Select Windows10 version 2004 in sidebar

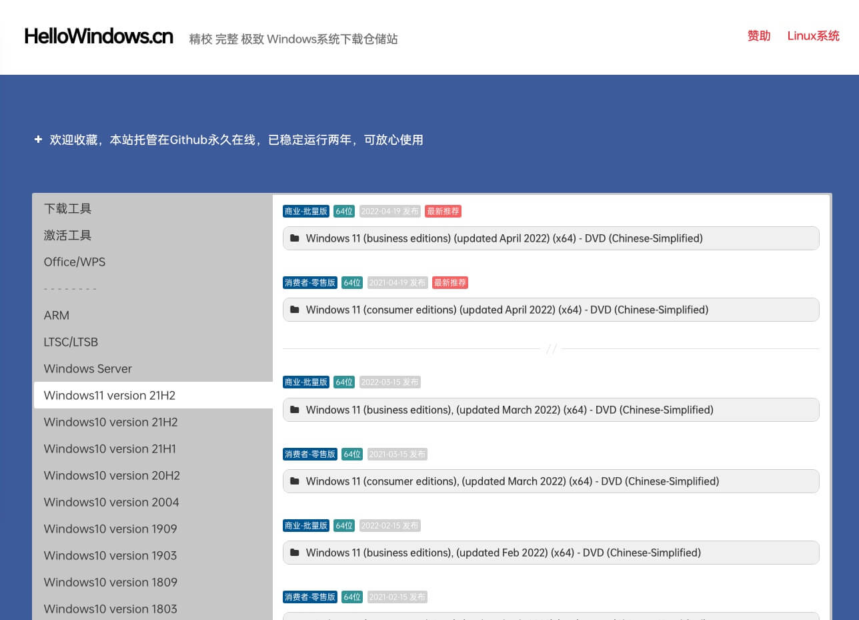pos(153,502)
